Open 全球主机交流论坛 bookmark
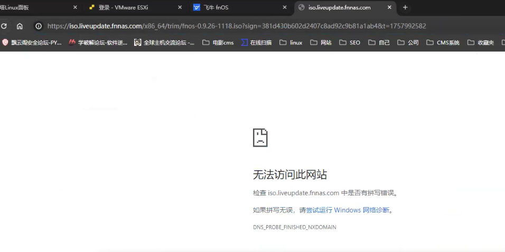 click(x=165, y=42)
